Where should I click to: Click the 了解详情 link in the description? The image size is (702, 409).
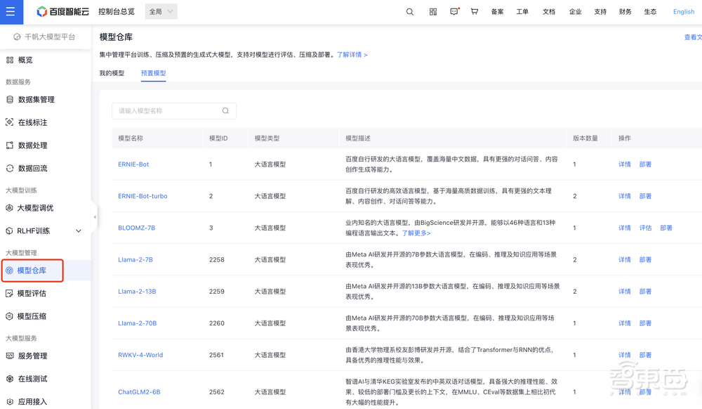(x=347, y=54)
